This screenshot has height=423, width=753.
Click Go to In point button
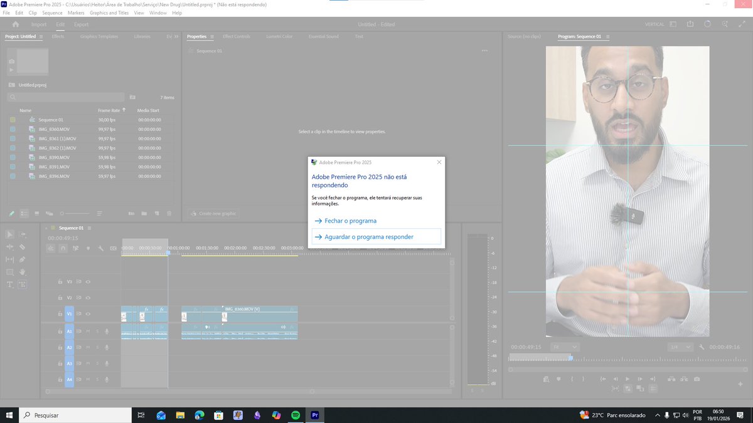tap(603, 379)
